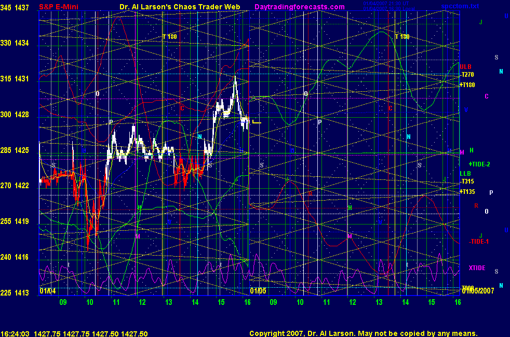This screenshot has width=510, height=337.
Task: Click the +T180 line label
Action: click(x=467, y=85)
